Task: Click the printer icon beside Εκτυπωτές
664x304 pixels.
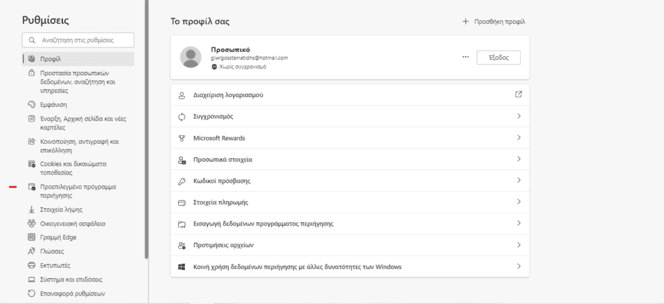Action: click(31, 266)
